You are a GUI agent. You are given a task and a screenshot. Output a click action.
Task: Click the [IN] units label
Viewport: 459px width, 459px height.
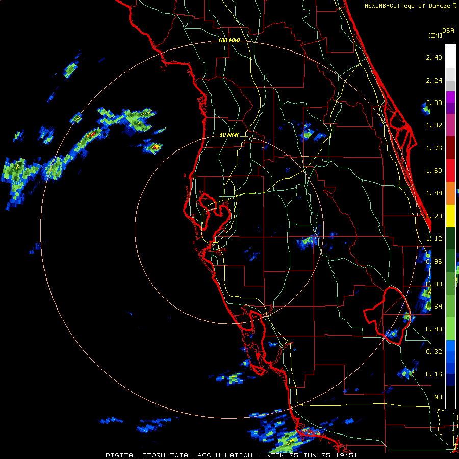(x=436, y=35)
